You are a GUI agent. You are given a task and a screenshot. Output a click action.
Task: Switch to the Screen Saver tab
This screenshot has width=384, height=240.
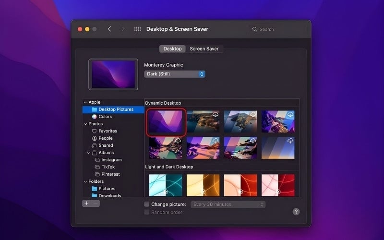[x=204, y=48]
